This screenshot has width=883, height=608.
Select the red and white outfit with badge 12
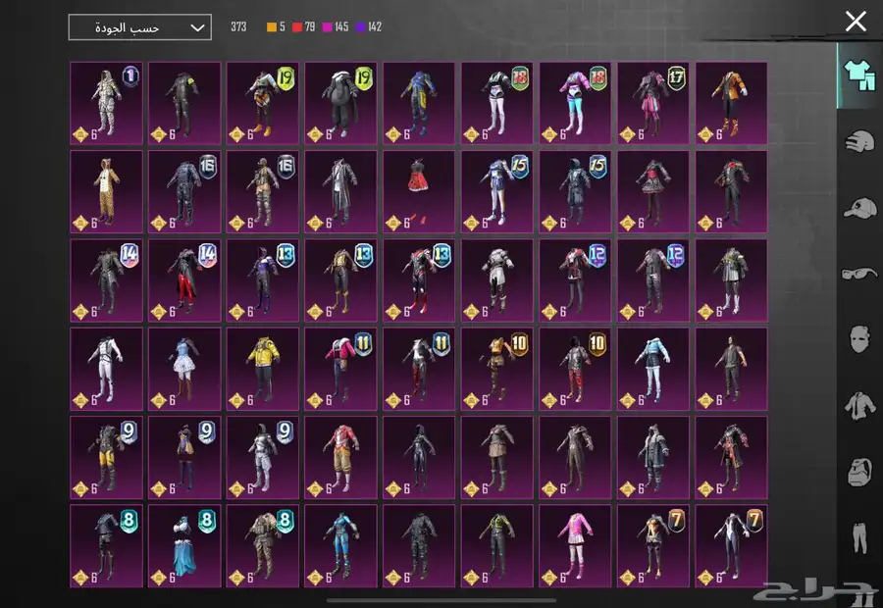point(575,280)
